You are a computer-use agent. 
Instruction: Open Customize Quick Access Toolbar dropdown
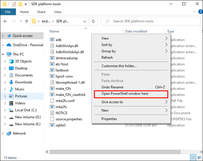pyautogui.click(x=26, y=4)
